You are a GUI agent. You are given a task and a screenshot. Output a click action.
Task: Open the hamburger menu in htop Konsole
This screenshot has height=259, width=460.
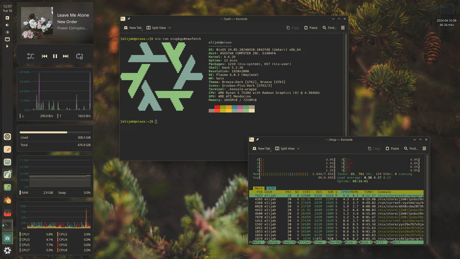[425, 148]
